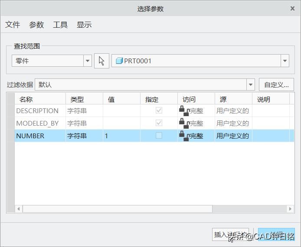Open the 零件 scope dropdown
The width and height of the screenshot is (301, 247).
click(x=88, y=61)
